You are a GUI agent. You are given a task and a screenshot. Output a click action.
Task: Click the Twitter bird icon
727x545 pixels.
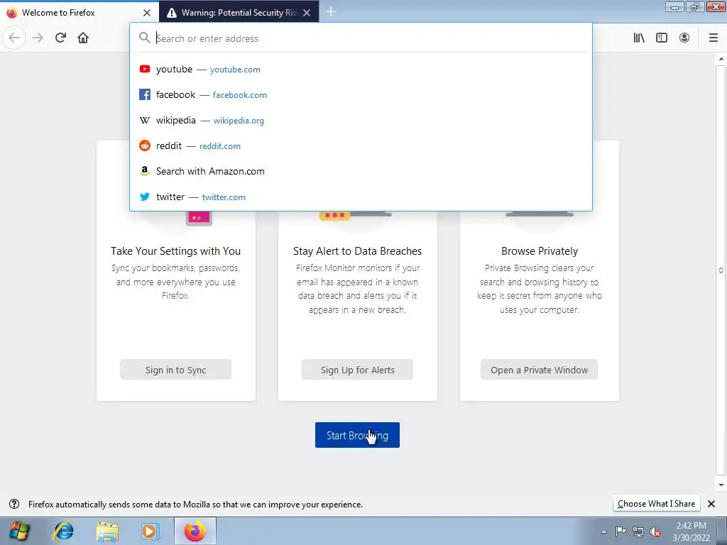[145, 197]
